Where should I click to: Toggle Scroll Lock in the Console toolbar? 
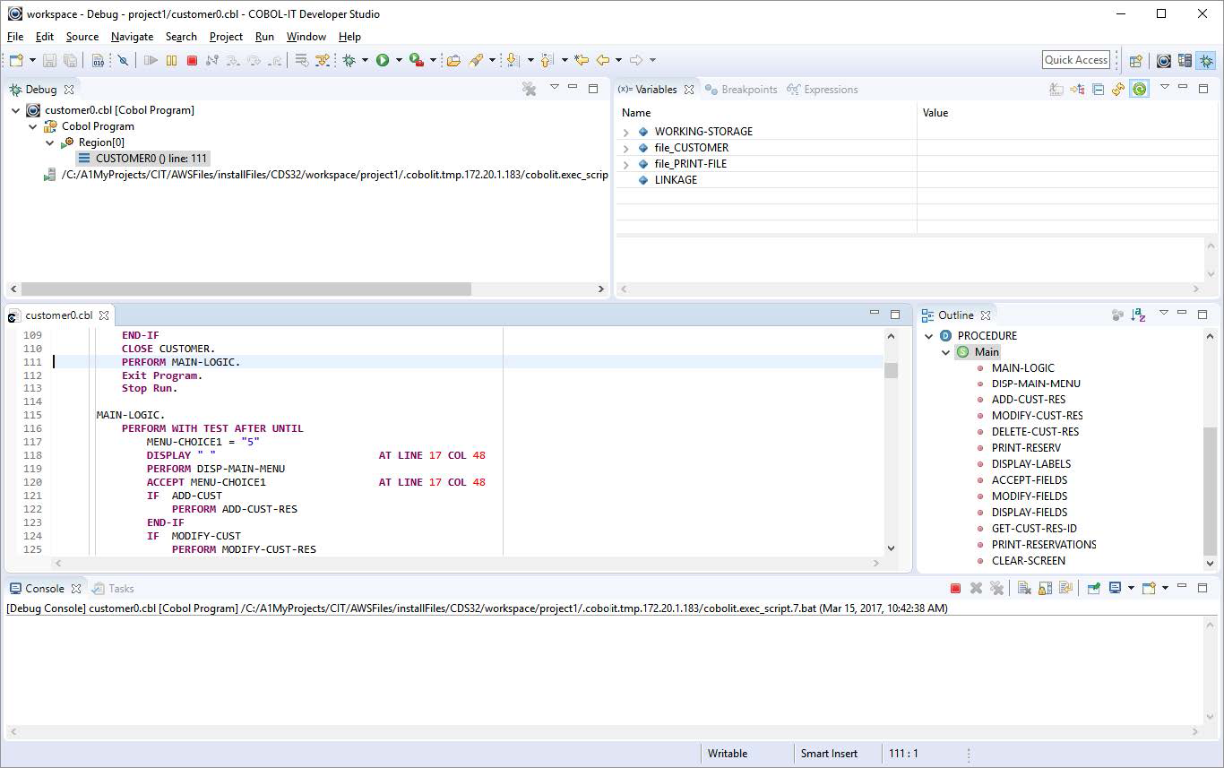[1046, 588]
